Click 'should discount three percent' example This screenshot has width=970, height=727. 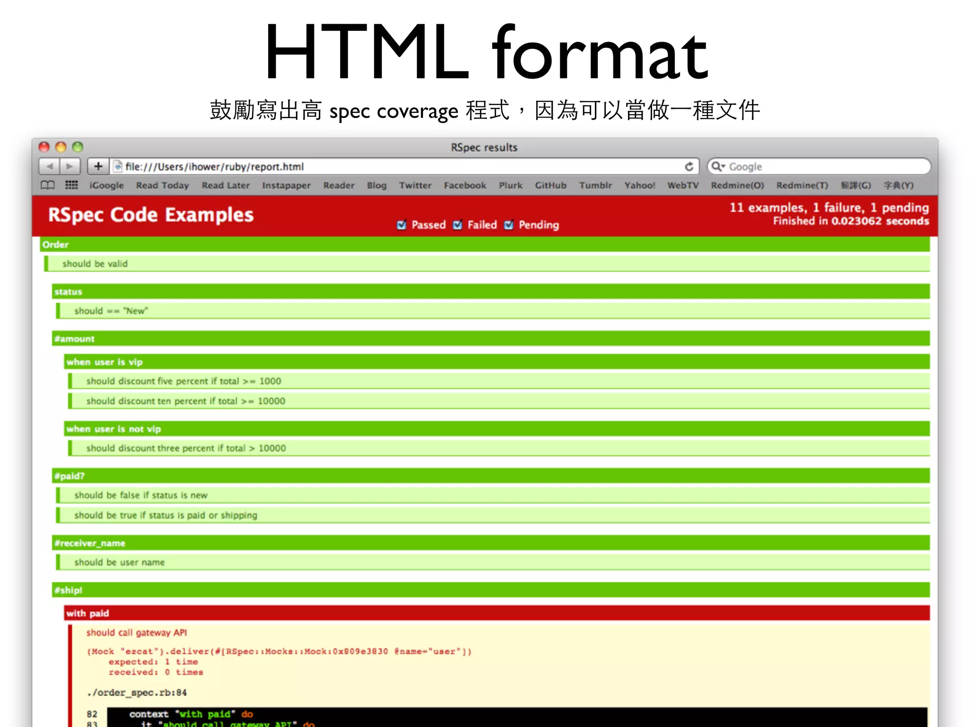[x=499, y=448]
